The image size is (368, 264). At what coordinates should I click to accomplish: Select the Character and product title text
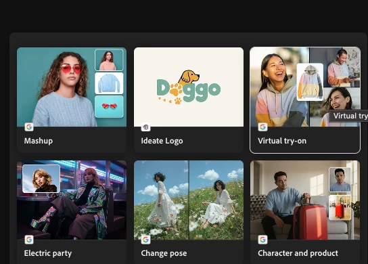click(298, 253)
